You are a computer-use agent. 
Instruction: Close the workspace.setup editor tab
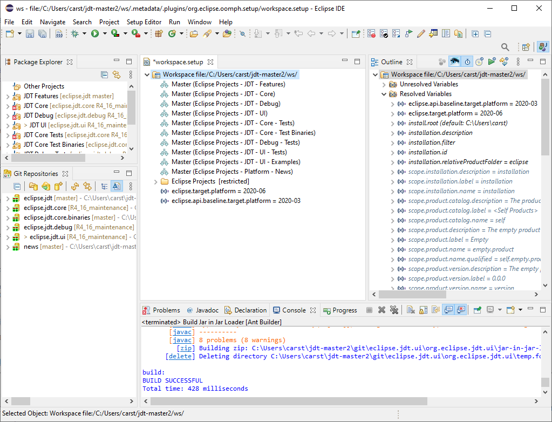point(210,62)
